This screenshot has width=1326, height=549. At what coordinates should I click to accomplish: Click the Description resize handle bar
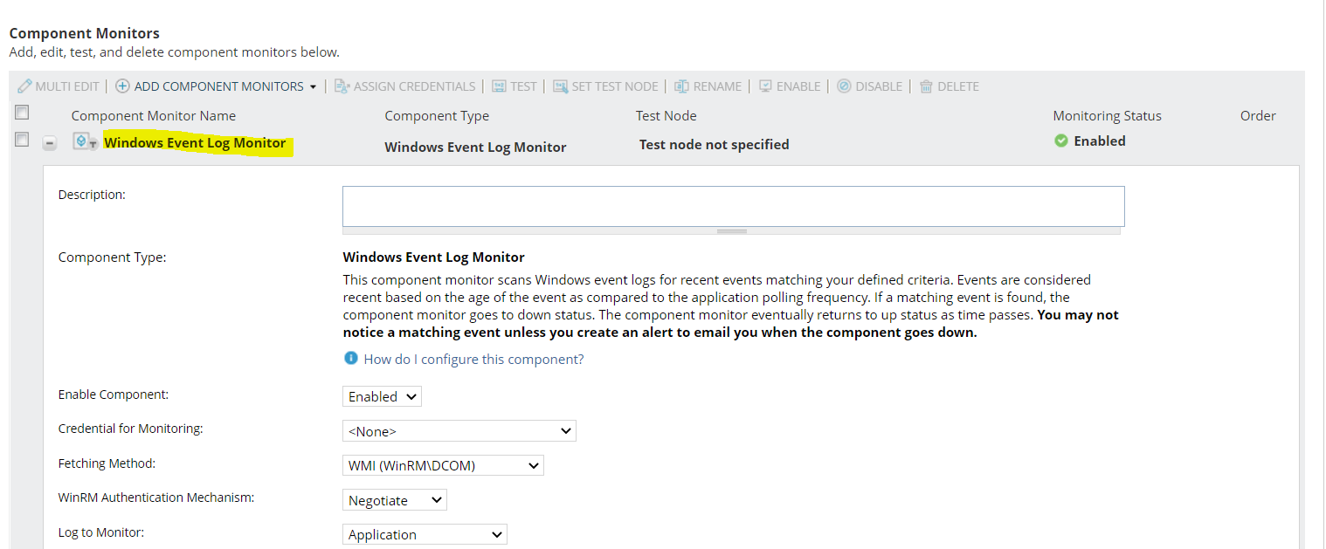tap(731, 231)
